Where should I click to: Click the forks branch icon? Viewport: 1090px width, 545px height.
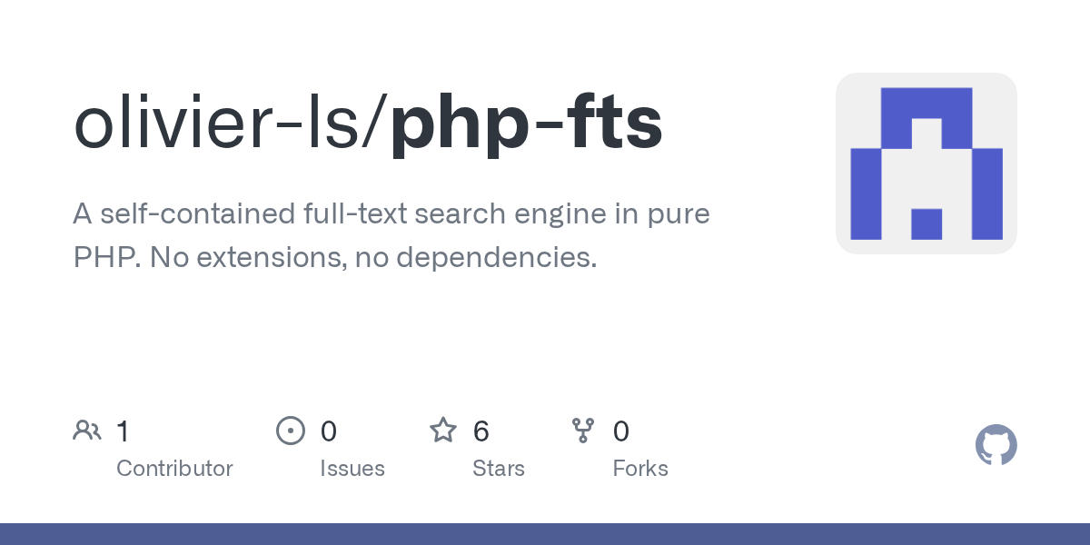click(x=583, y=431)
